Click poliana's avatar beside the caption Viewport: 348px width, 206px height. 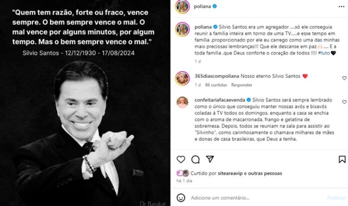click(181, 29)
